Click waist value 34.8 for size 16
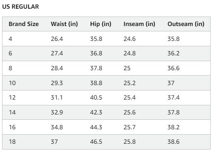This screenshot has width=212, height=152. pyautogui.click(x=57, y=127)
